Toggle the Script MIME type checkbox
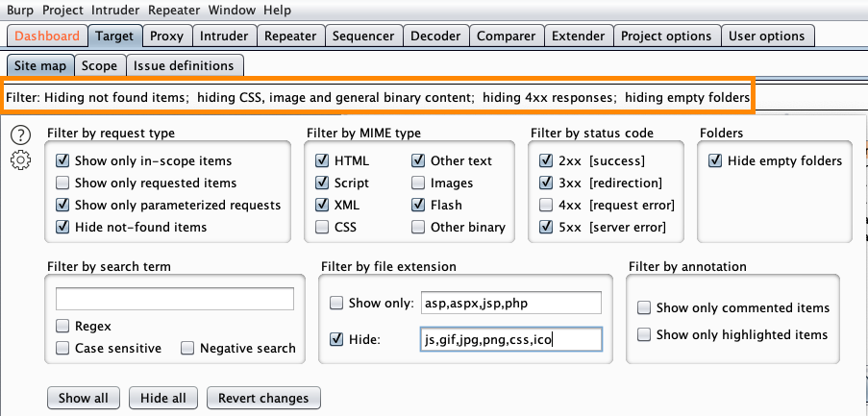868x416 pixels. [x=322, y=184]
